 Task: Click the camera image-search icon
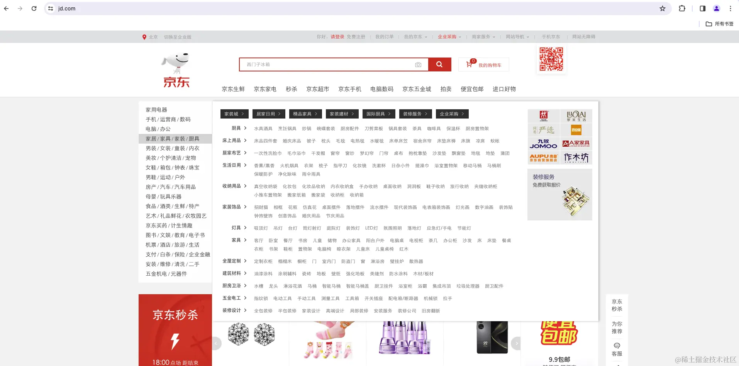pos(418,65)
